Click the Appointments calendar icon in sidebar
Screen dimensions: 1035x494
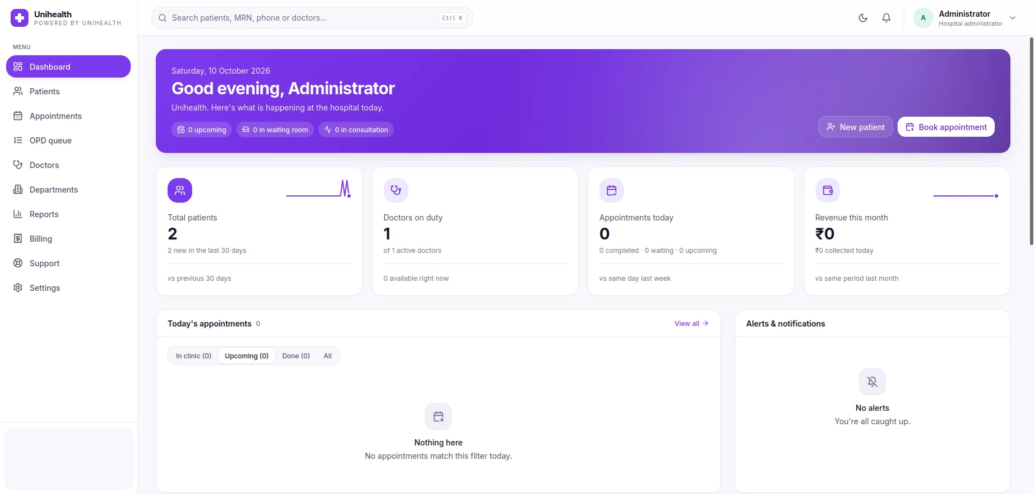[18, 116]
